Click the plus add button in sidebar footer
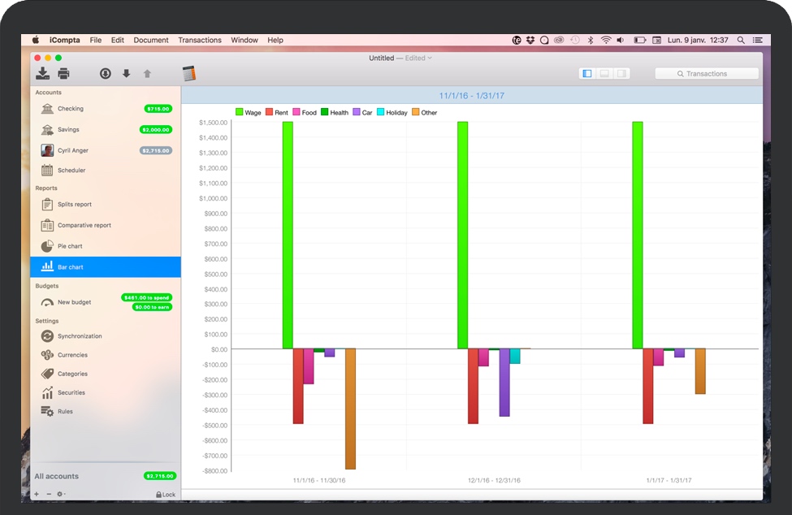The image size is (792, 515). [37, 494]
